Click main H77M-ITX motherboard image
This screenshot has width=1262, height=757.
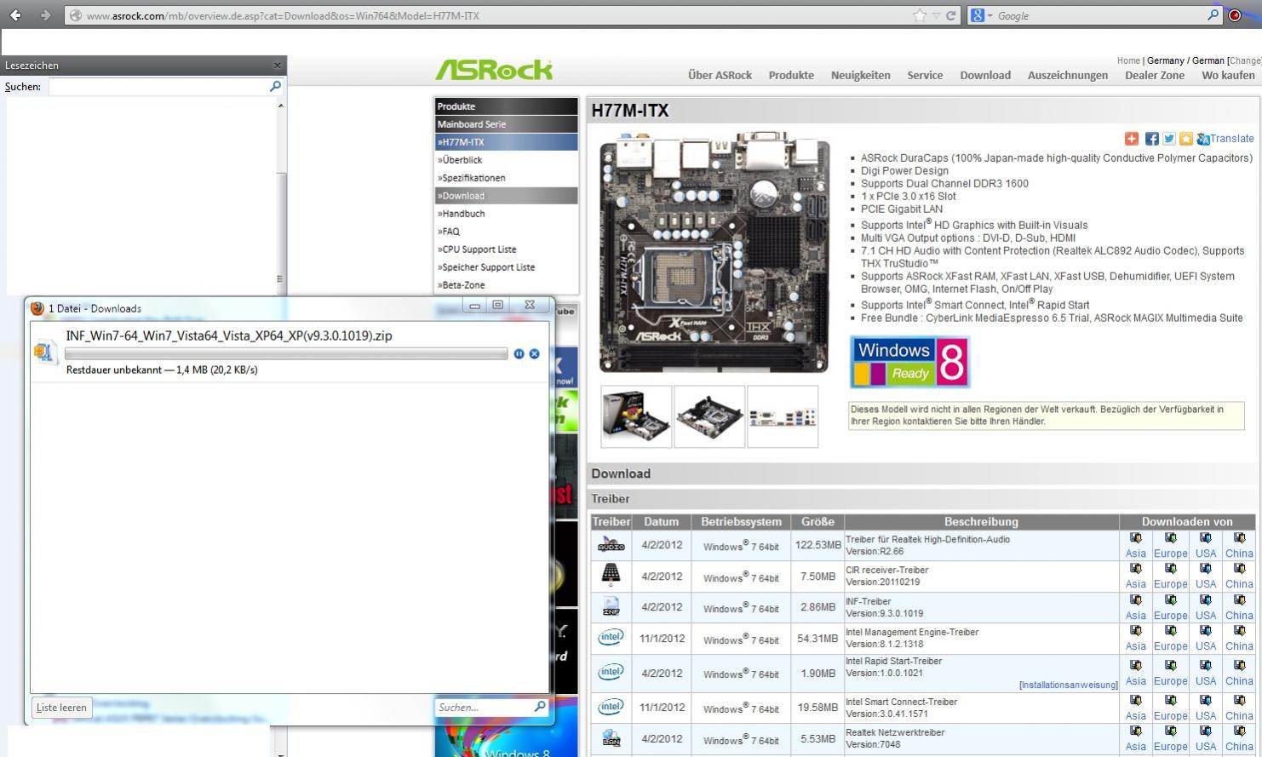714,252
